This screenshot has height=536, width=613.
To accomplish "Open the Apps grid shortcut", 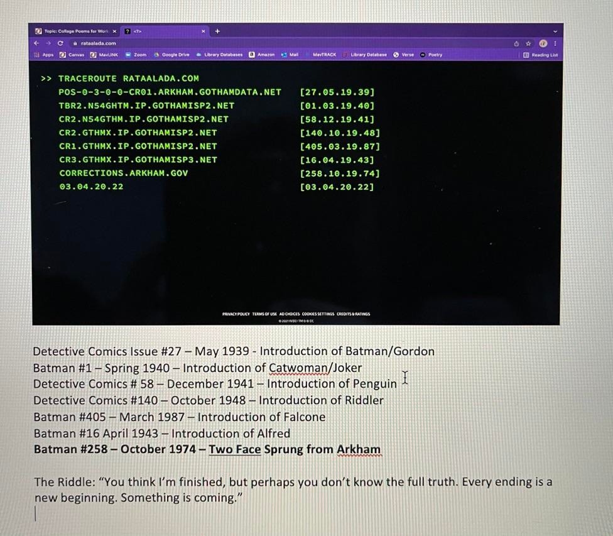I will point(44,55).
